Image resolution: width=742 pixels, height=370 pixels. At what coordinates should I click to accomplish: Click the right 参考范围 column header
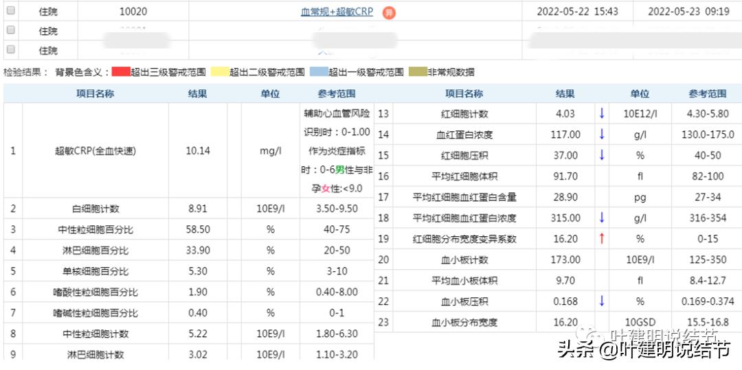tap(708, 93)
